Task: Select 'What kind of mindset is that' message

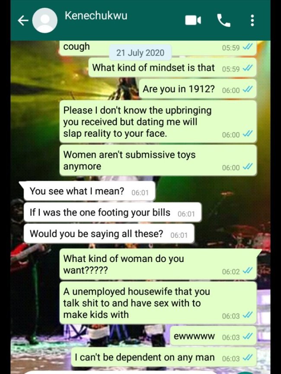Action: pos(172,68)
